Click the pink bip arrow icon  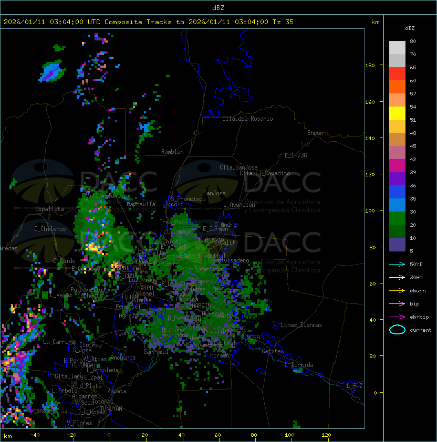click(x=397, y=303)
